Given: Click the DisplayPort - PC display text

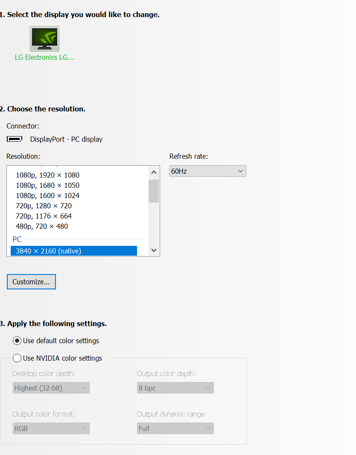Looking at the screenshot, I should click(x=67, y=139).
